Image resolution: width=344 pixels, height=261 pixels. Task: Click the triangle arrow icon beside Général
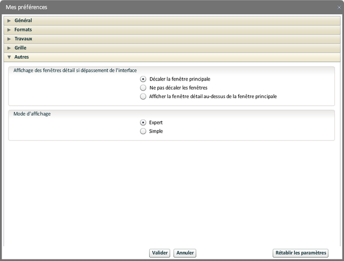[x=9, y=21]
